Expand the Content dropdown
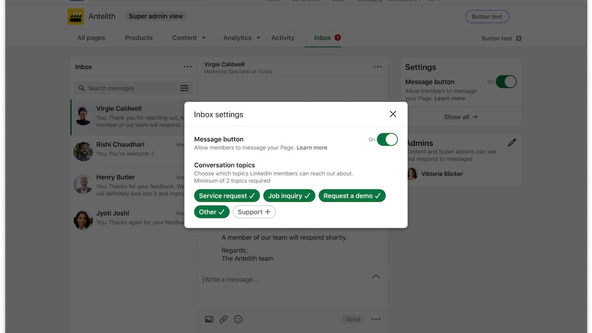Image resolution: width=592 pixels, height=333 pixels. (189, 38)
